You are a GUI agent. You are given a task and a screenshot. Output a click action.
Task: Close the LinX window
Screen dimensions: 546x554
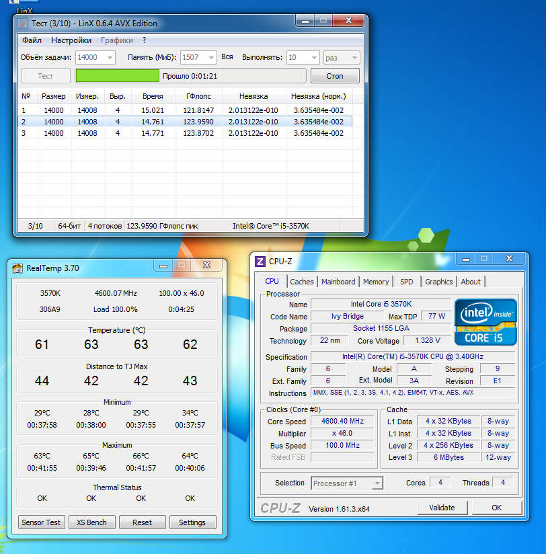[x=348, y=21]
